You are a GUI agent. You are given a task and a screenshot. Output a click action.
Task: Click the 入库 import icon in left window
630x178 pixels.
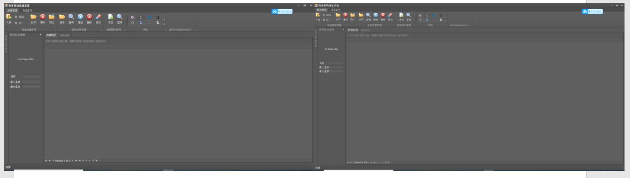coord(9,18)
